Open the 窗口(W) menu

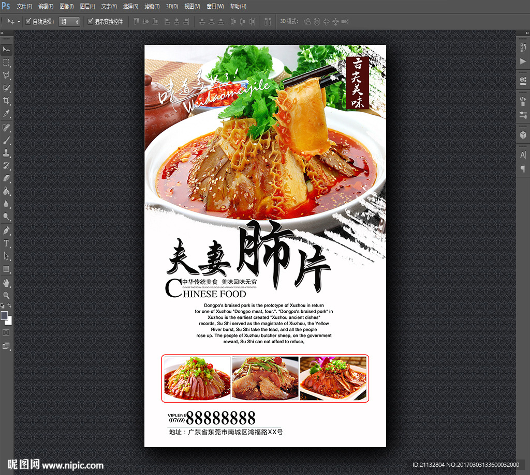215,6
